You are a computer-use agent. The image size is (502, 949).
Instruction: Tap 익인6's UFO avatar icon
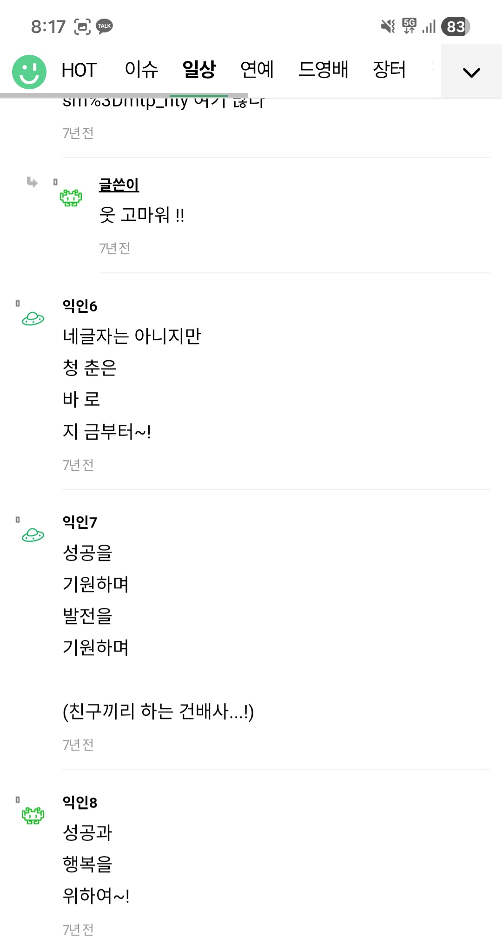(x=33, y=319)
